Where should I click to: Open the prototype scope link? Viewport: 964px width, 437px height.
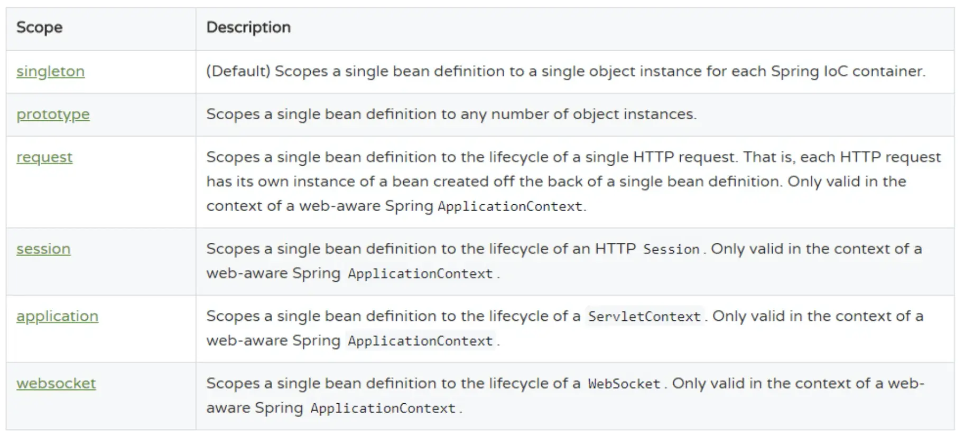click(53, 115)
